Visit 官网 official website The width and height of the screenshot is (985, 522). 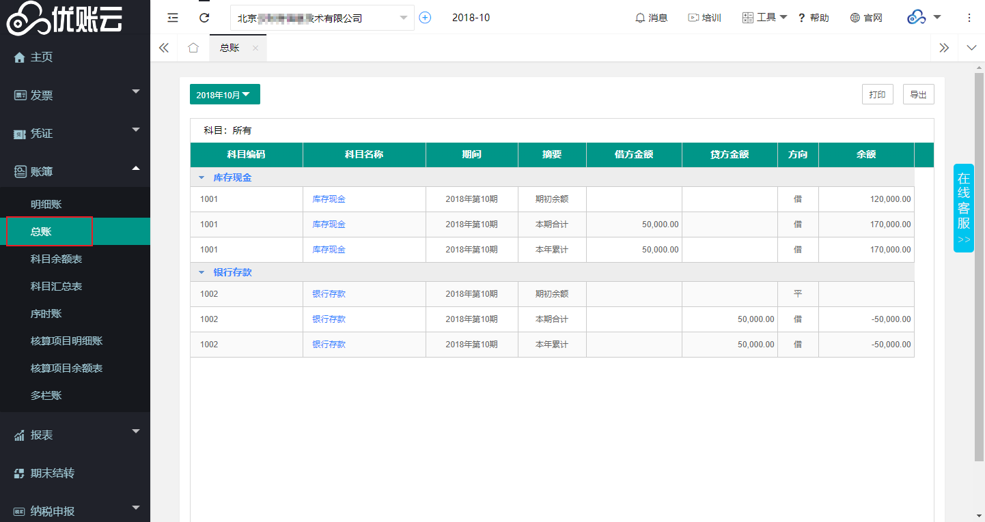point(866,18)
